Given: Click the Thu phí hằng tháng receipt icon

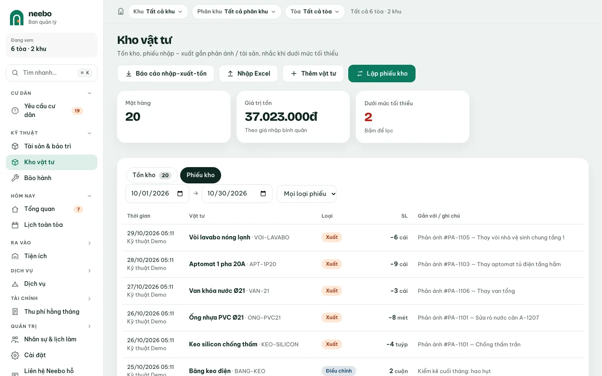Looking at the screenshot, I should point(15,312).
